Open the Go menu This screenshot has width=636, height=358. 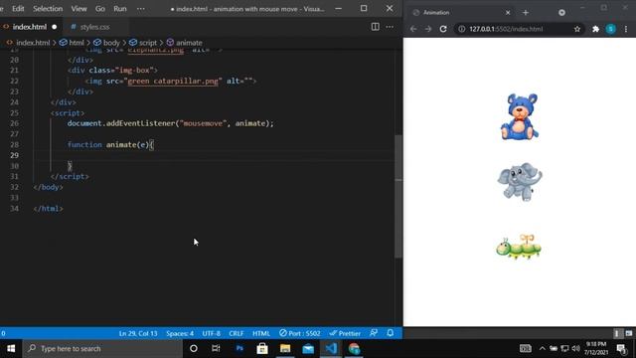click(x=99, y=9)
